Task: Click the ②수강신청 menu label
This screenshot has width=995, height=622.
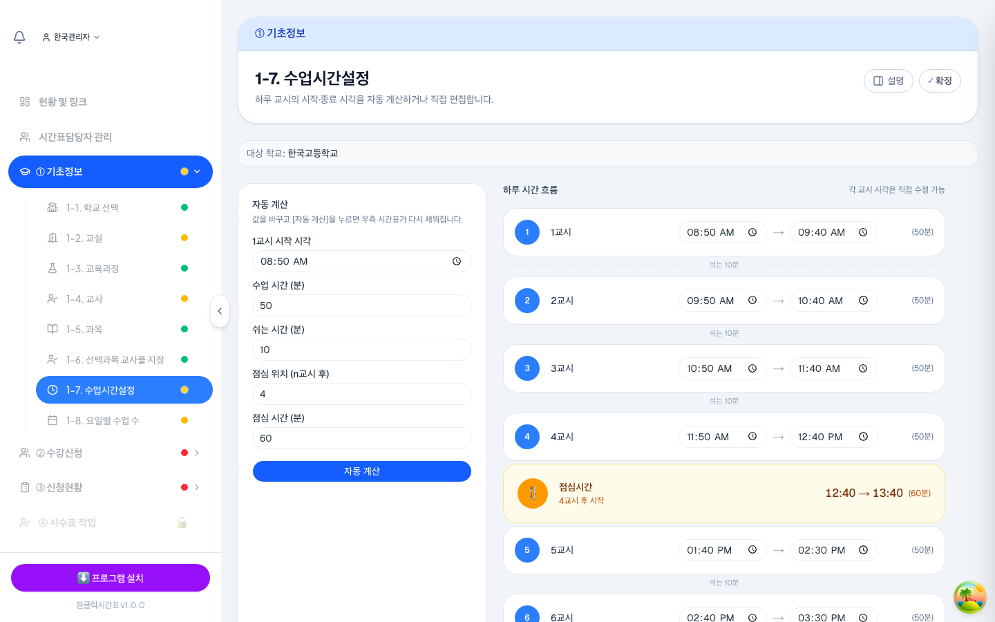Action: click(x=59, y=453)
